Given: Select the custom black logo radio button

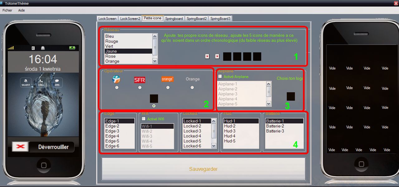Looking at the screenshot, I should click(154, 106).
